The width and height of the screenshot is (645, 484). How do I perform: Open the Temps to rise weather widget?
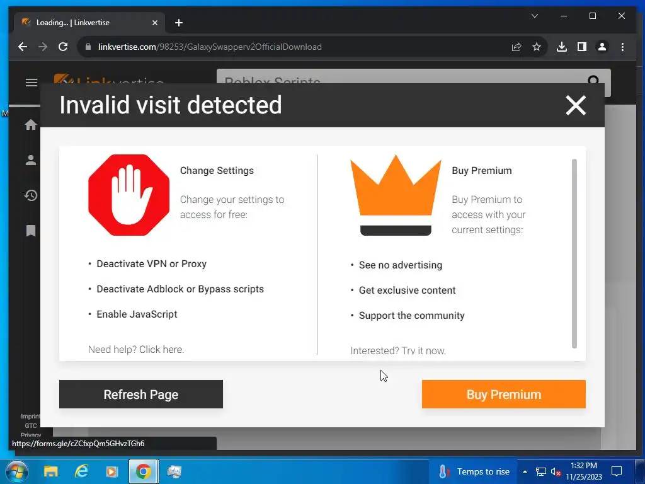474,471
